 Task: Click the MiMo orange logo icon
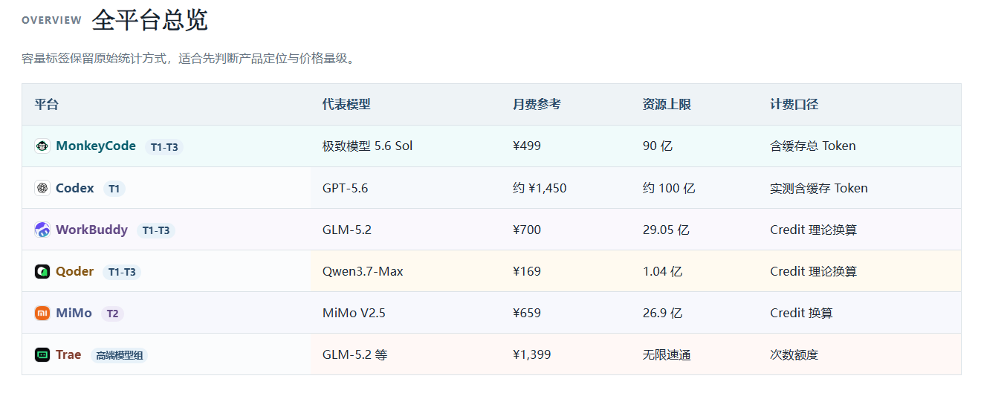[x=42, y=313]
